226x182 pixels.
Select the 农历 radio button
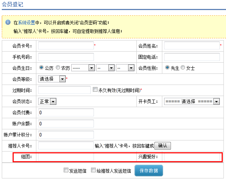pos(58,68)
